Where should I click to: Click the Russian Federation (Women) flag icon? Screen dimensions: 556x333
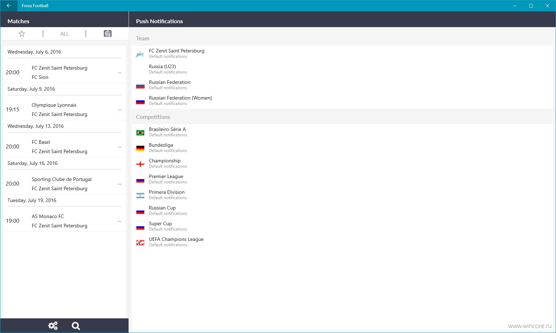[140, 102]
